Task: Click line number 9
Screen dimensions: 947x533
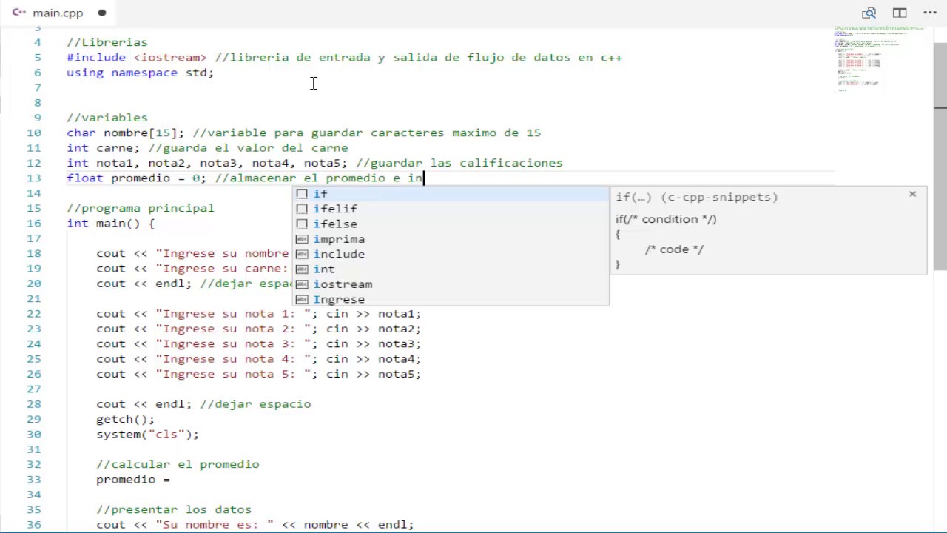Action: tap(38, 118)
